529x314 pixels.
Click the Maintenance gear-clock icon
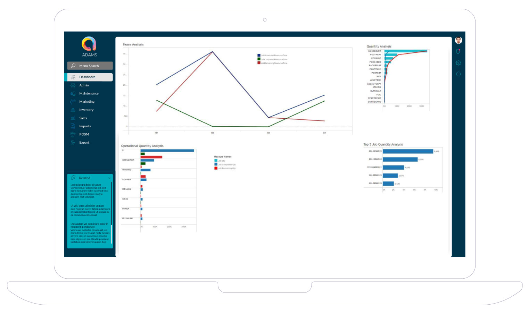tap(73, 94)
